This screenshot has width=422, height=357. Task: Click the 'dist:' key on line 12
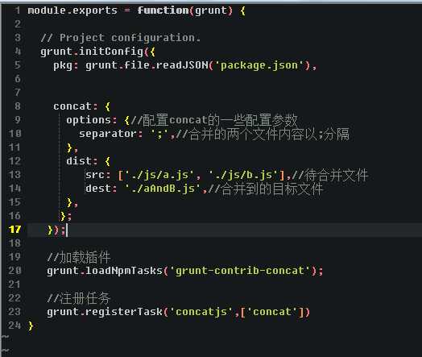point(82,161)
